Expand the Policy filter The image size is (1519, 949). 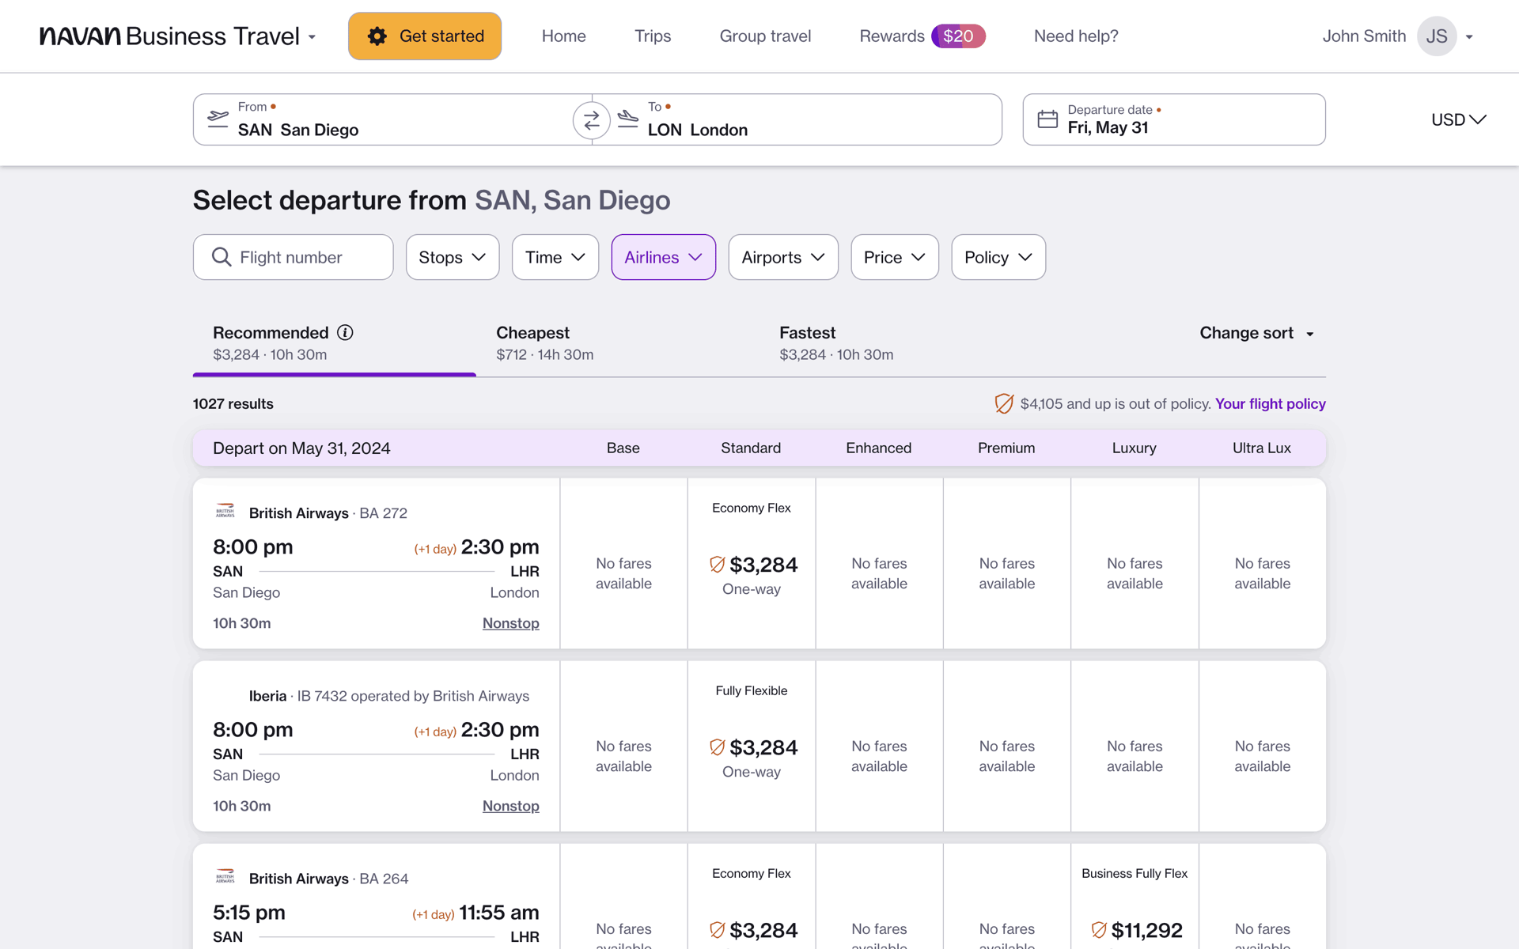click(998, 257)
